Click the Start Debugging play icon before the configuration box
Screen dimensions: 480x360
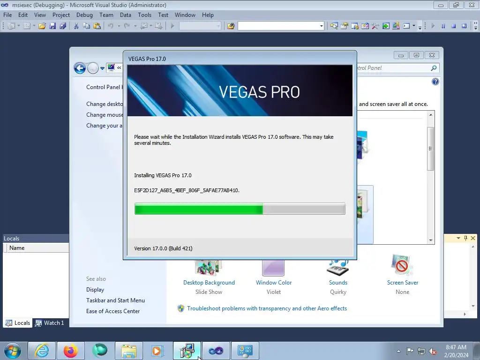coord(172,26)
